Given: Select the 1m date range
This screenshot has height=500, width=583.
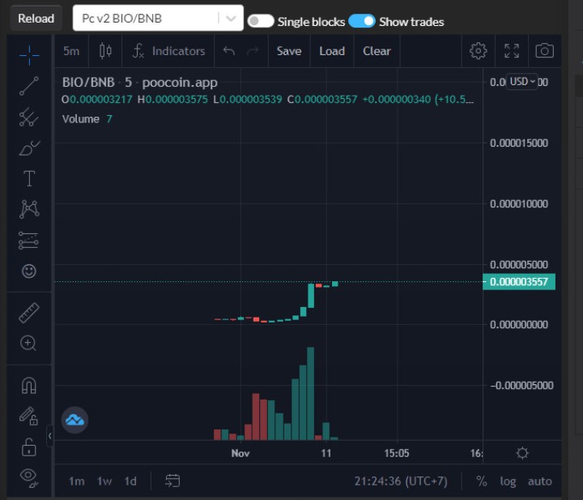Looking at the screenshot, I should pyautogui.click(x=77, y=481).
